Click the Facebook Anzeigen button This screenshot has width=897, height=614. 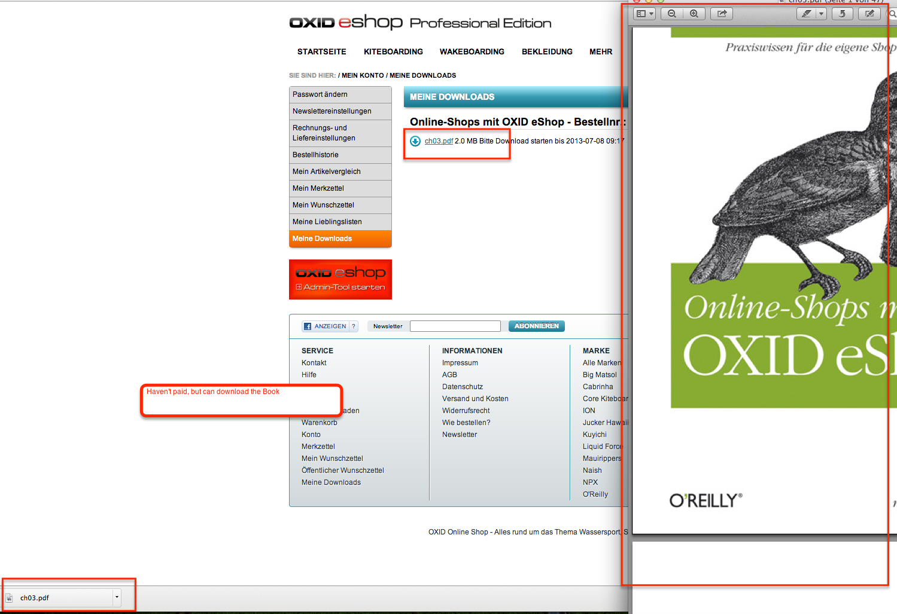point(325,326)
